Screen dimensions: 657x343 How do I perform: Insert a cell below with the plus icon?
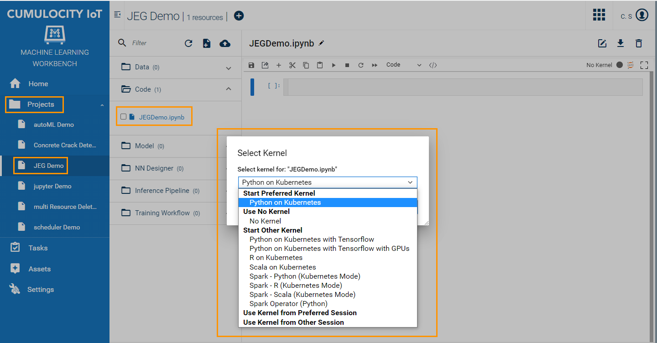279,65
